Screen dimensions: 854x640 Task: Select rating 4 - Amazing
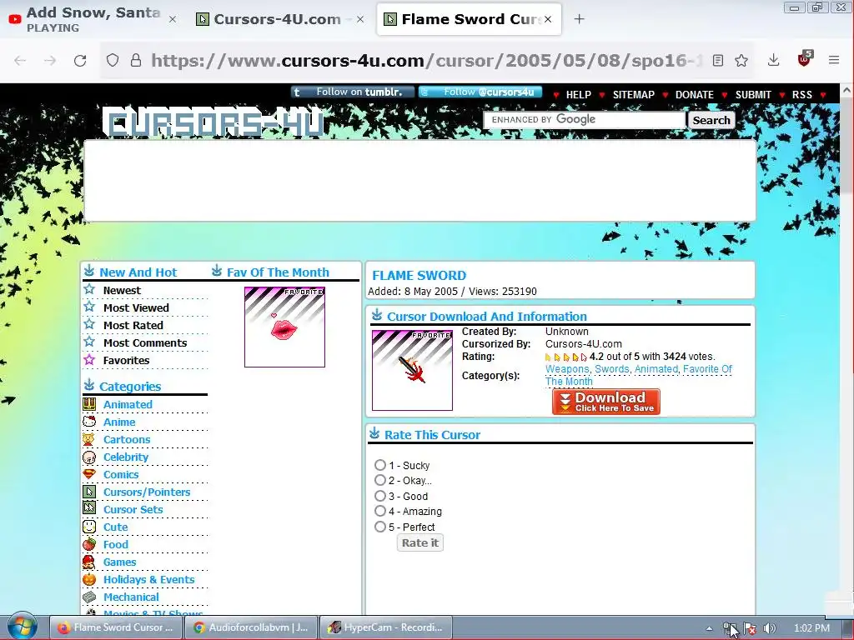[380, 511]
